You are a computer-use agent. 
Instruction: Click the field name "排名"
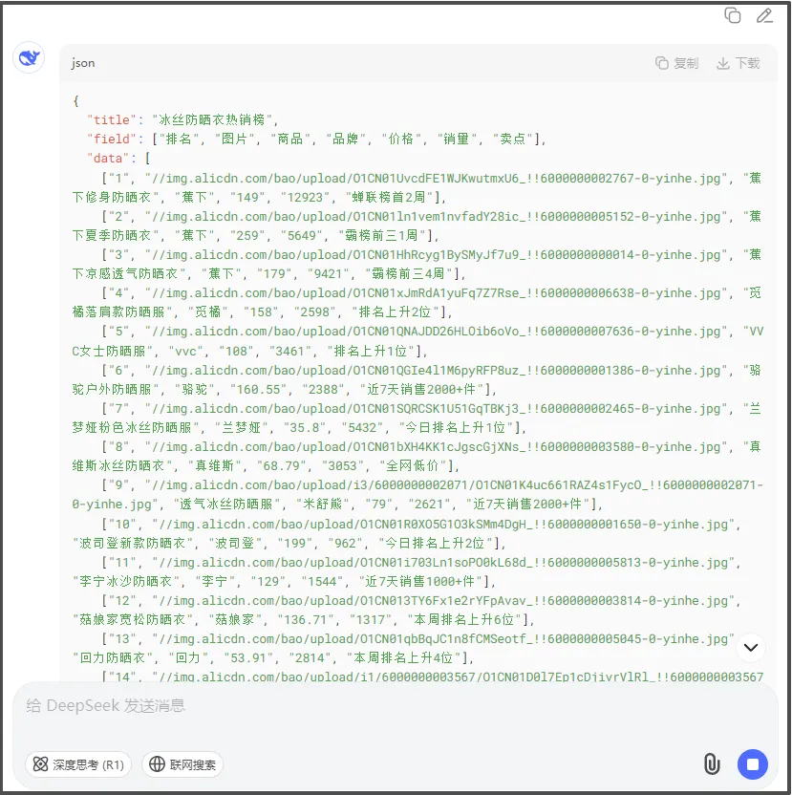[x=179, y=139]
